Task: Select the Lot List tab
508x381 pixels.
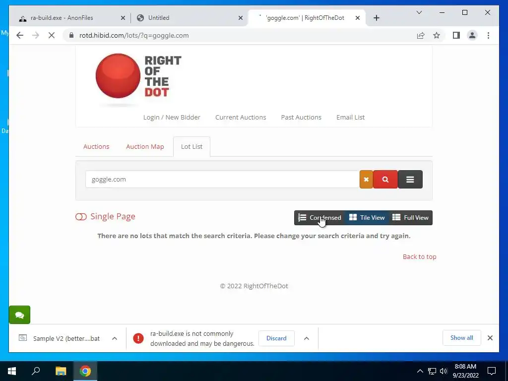Action: [192, 146]
